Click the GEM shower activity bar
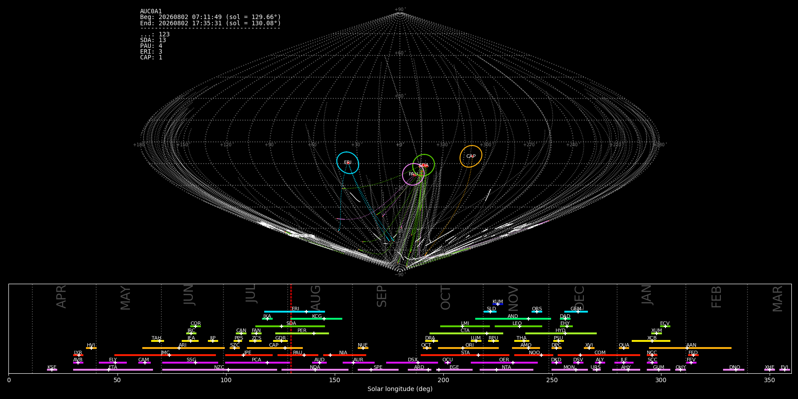The width and height of the screenshot is (798, 399). tap(576, 312)
